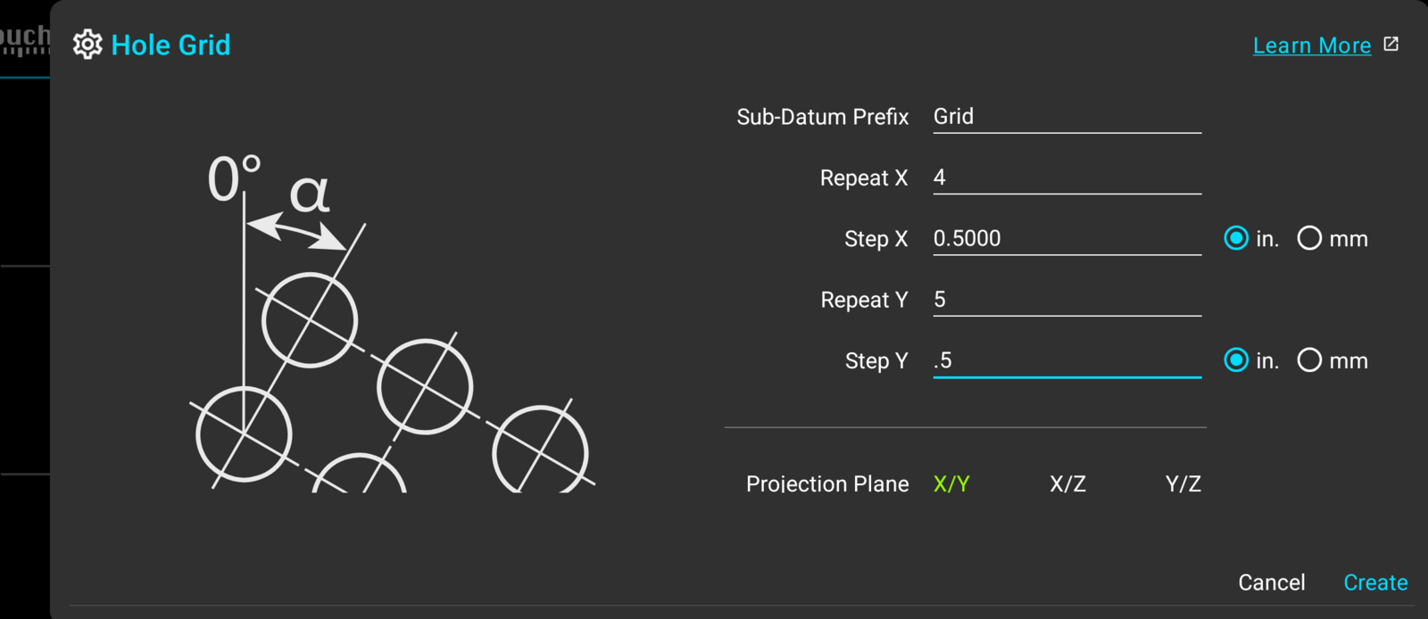Choose the X/Y projection plane

point(951,483)
